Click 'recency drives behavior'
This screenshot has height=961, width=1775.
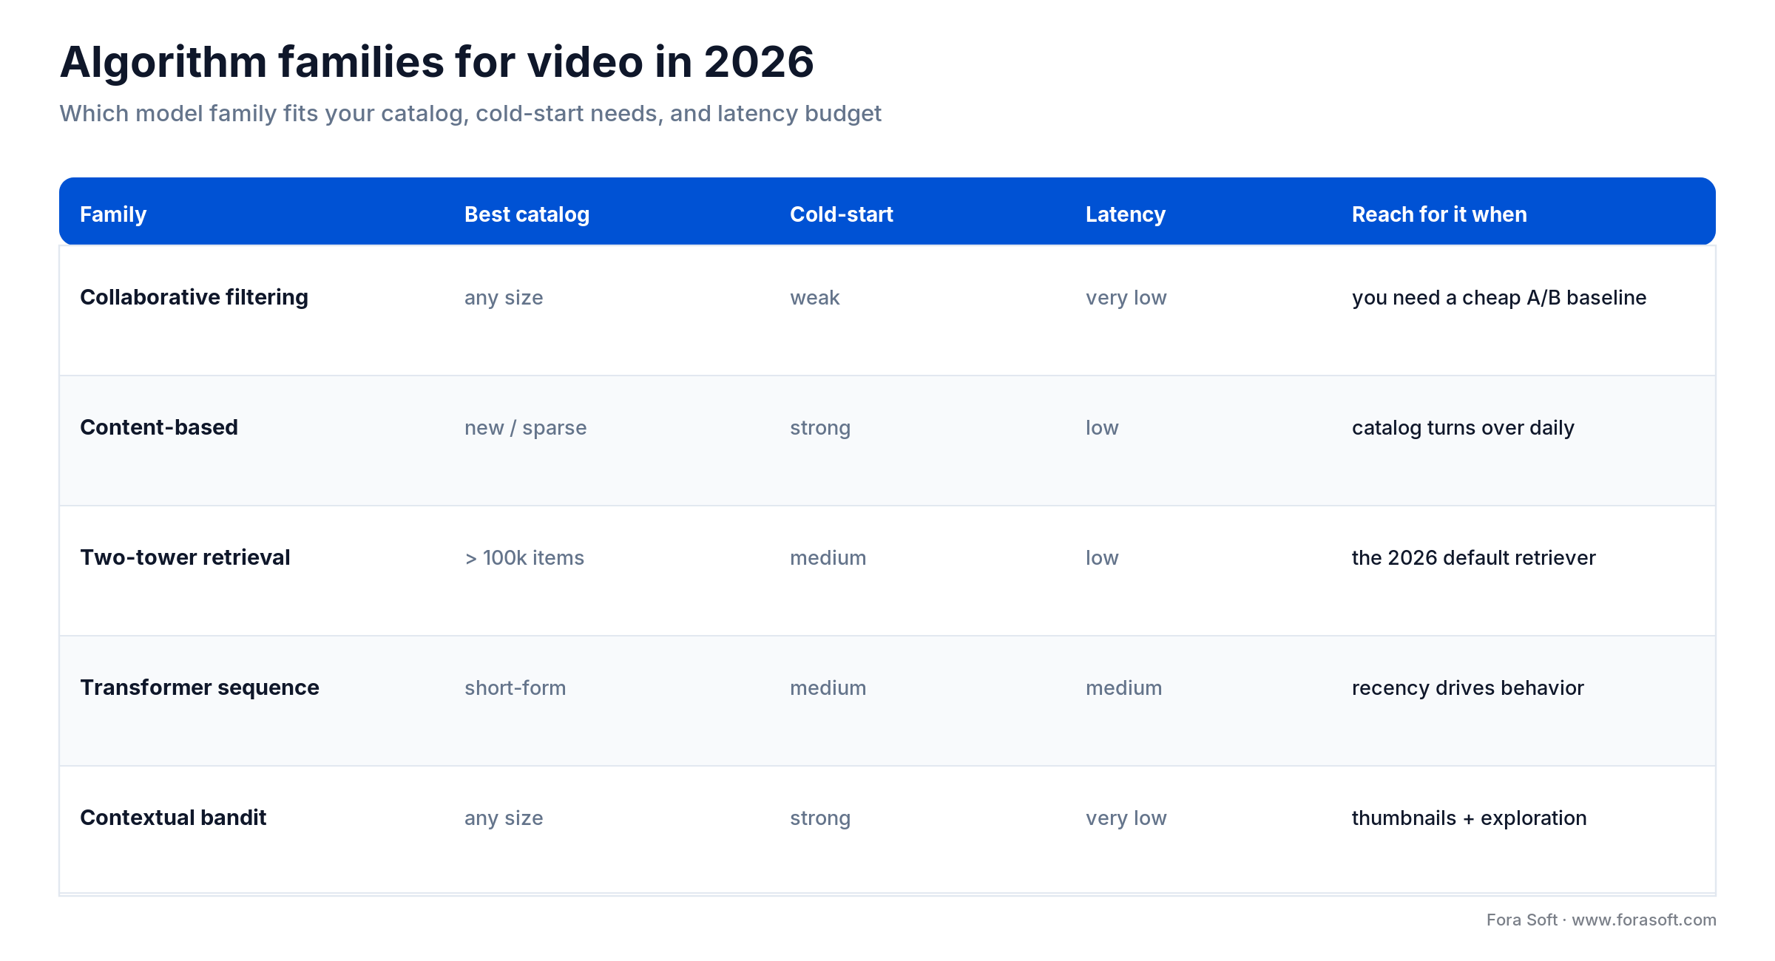click(x=1468, y=688)
